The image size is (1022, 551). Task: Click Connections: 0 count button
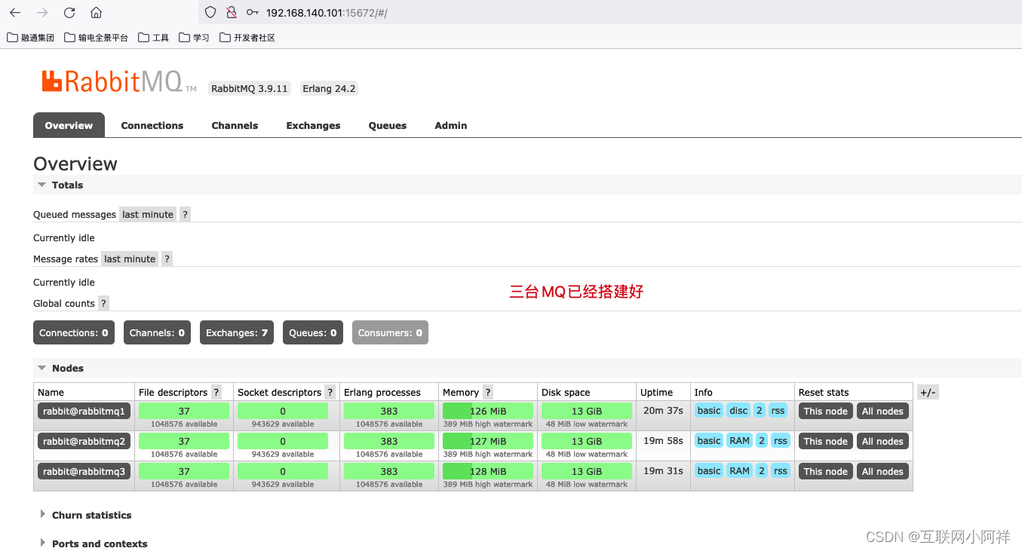click(74, 332)
